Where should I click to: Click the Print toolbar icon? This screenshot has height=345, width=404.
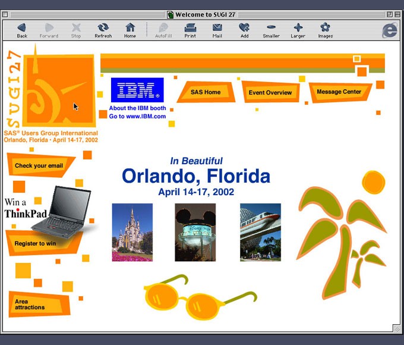pyautogui.click(x=190, y=28)
